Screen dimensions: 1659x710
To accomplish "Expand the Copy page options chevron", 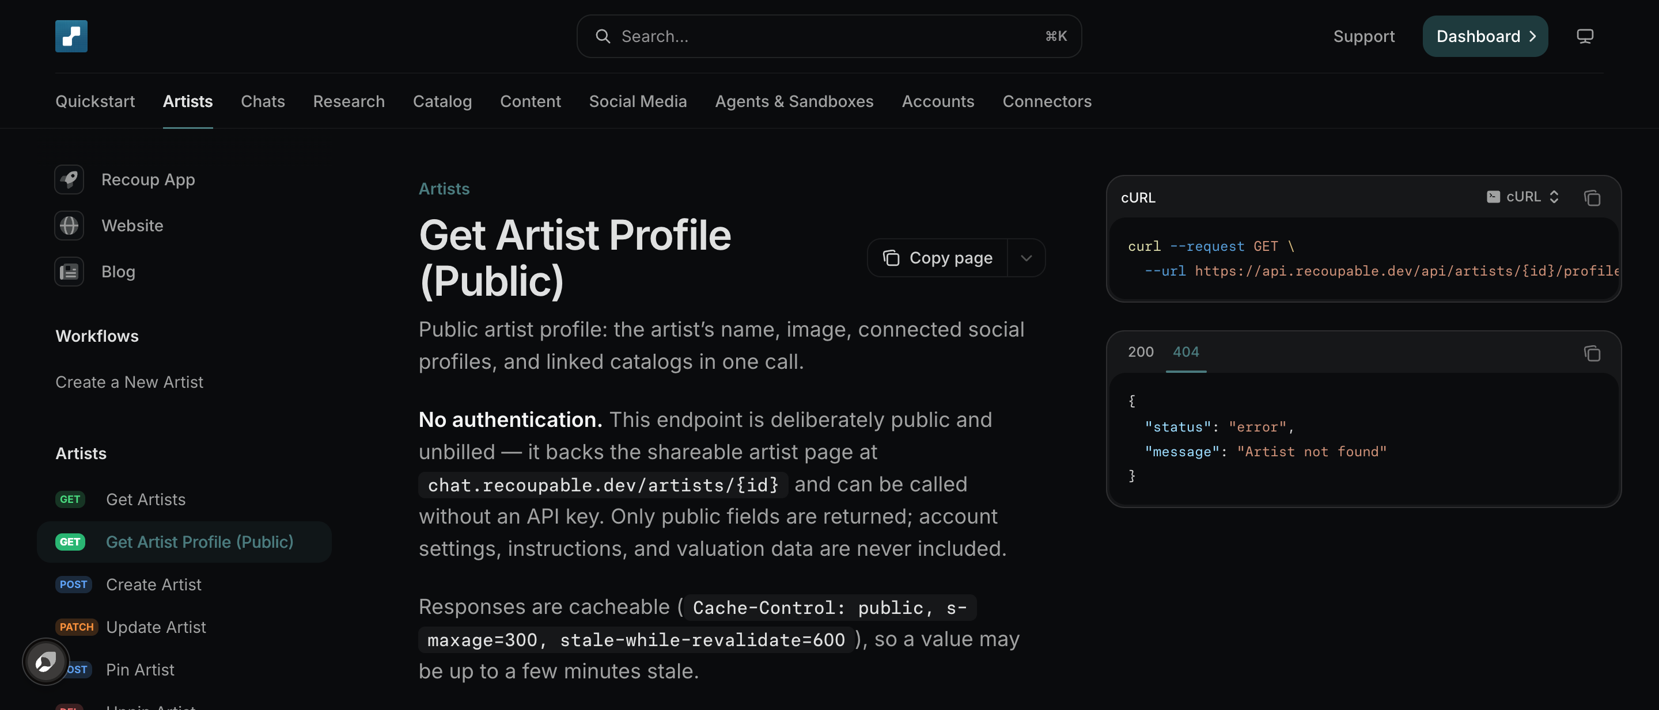I will (x=1027, y=258).
